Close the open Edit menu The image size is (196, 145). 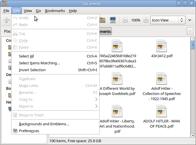click(x=16, y=11)
